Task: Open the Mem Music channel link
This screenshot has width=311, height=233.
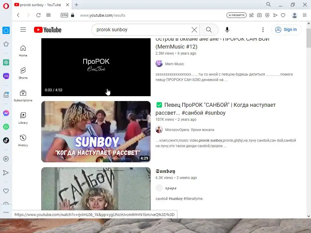Action: tap(175, 64)
